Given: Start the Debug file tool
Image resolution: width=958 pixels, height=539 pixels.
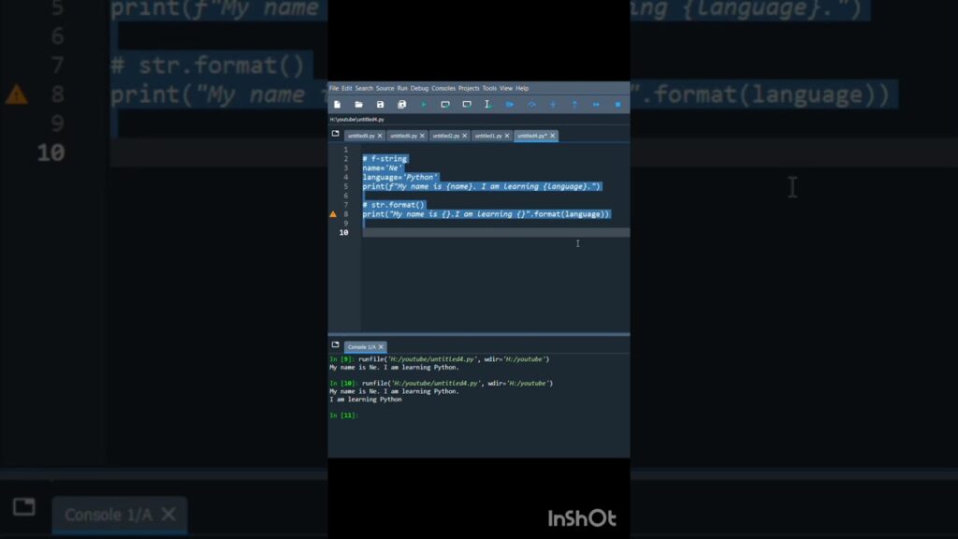Looking at the screenshot, I should point(510,104).
